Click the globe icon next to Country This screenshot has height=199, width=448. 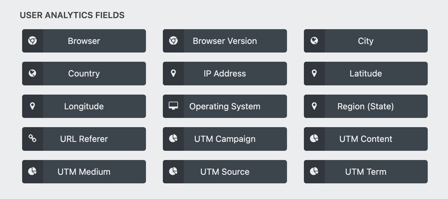(33, 73)
